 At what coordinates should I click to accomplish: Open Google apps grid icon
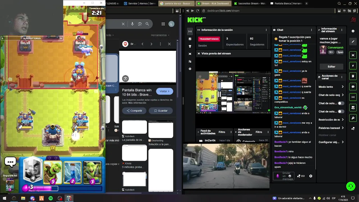pyautogui.click(x=163, y=24)
